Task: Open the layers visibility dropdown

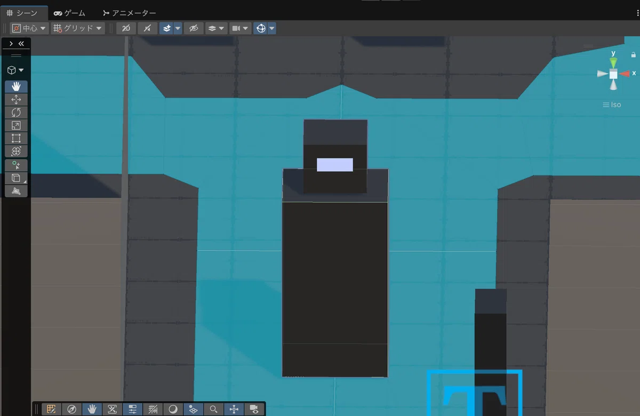Action: [x=216, y=28]
